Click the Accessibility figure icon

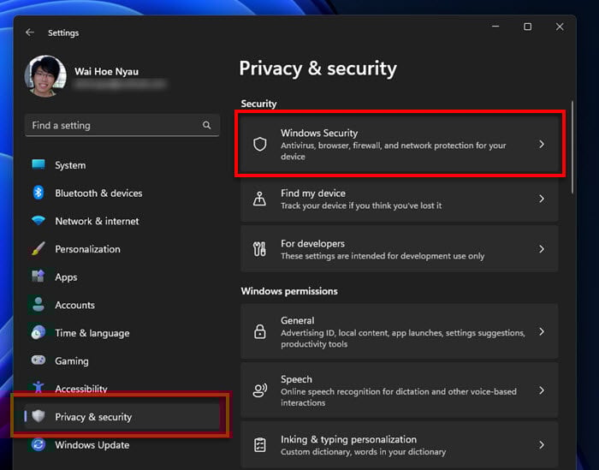(39, 388)
